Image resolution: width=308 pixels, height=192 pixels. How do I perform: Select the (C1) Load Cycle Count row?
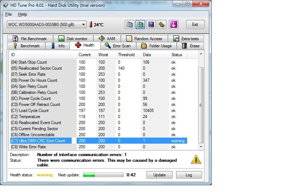pos(98,111)
